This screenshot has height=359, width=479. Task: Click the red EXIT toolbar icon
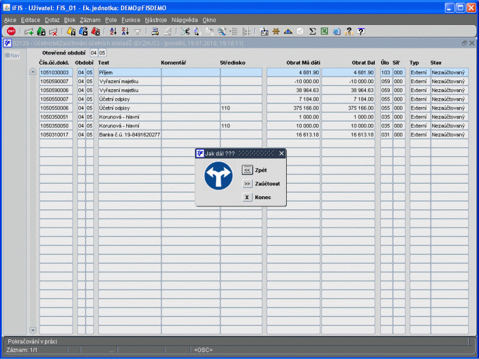[x=11, y=32]
